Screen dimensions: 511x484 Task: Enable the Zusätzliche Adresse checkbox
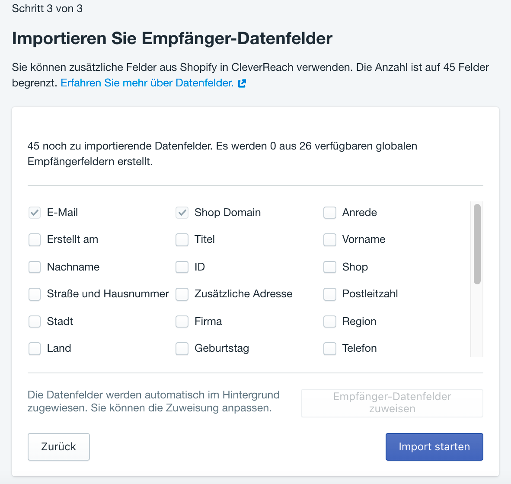tap(182, 294)
